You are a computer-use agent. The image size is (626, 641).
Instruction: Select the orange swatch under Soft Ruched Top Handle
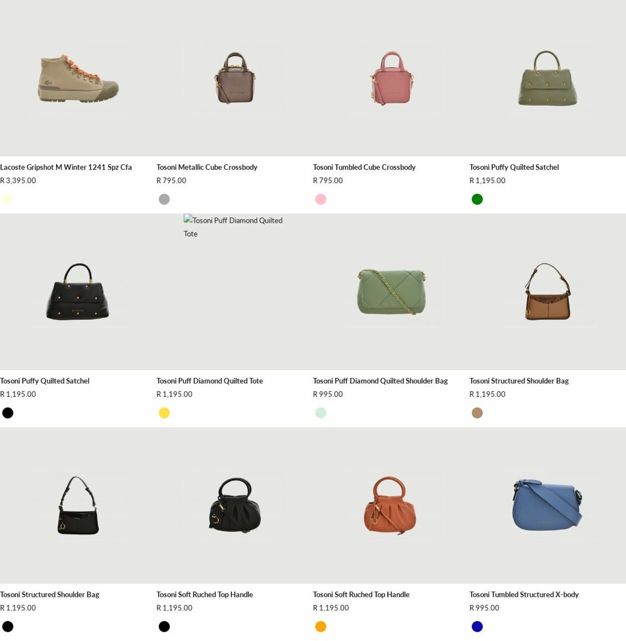(321, 627)
